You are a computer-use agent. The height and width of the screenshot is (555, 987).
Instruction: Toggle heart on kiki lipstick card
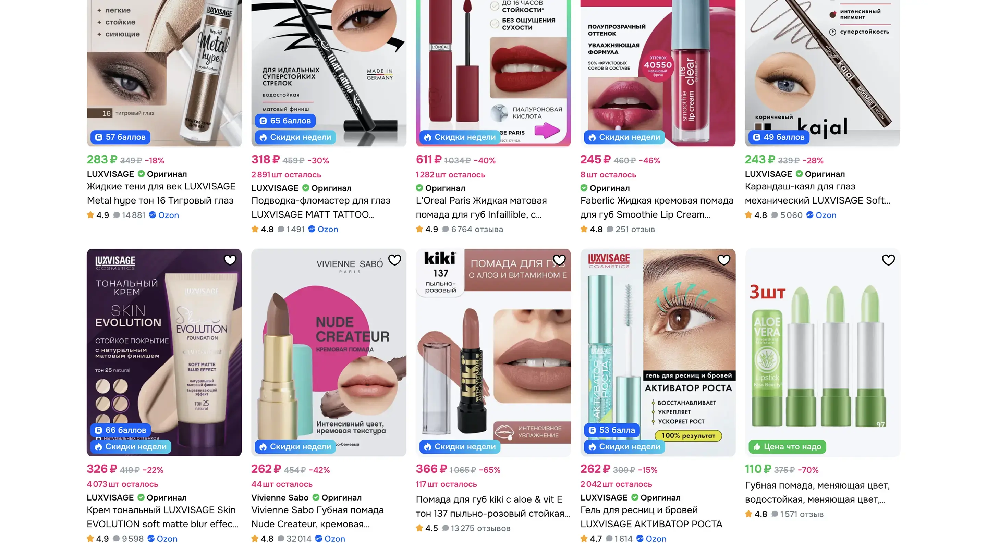(x=559, y=260)
